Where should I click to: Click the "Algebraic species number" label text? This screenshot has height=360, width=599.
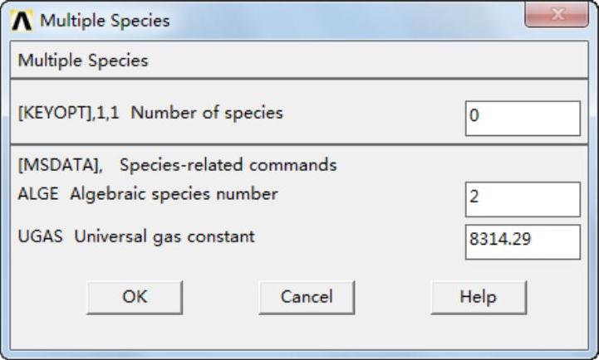[x=174, y=195]
